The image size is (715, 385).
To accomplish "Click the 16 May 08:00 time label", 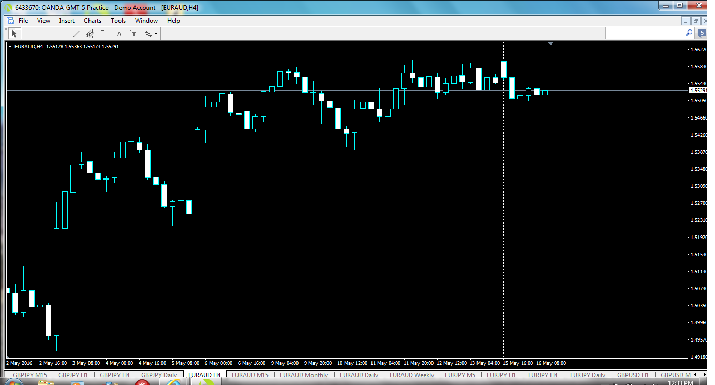I will tap(551, 363).
